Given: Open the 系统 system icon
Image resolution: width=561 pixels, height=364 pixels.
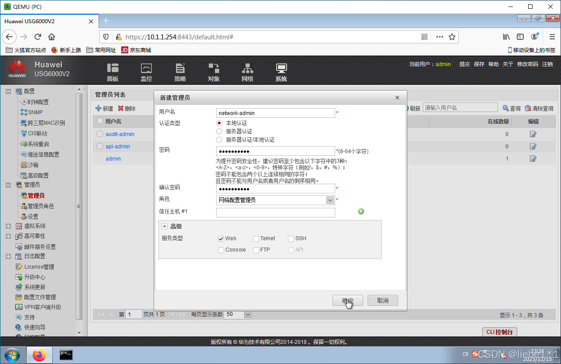Looking at the screenshot, I should (281, 72).
